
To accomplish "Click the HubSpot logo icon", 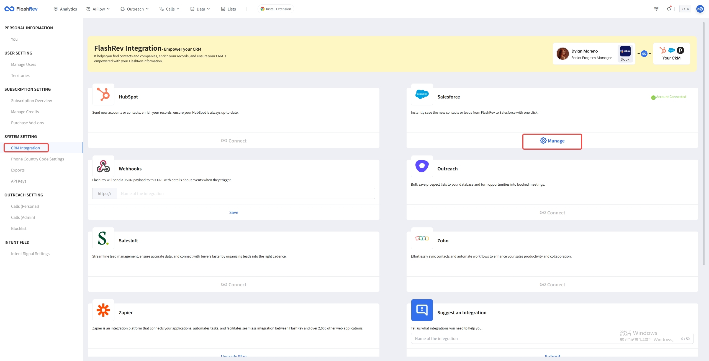I will pos(103,94).
